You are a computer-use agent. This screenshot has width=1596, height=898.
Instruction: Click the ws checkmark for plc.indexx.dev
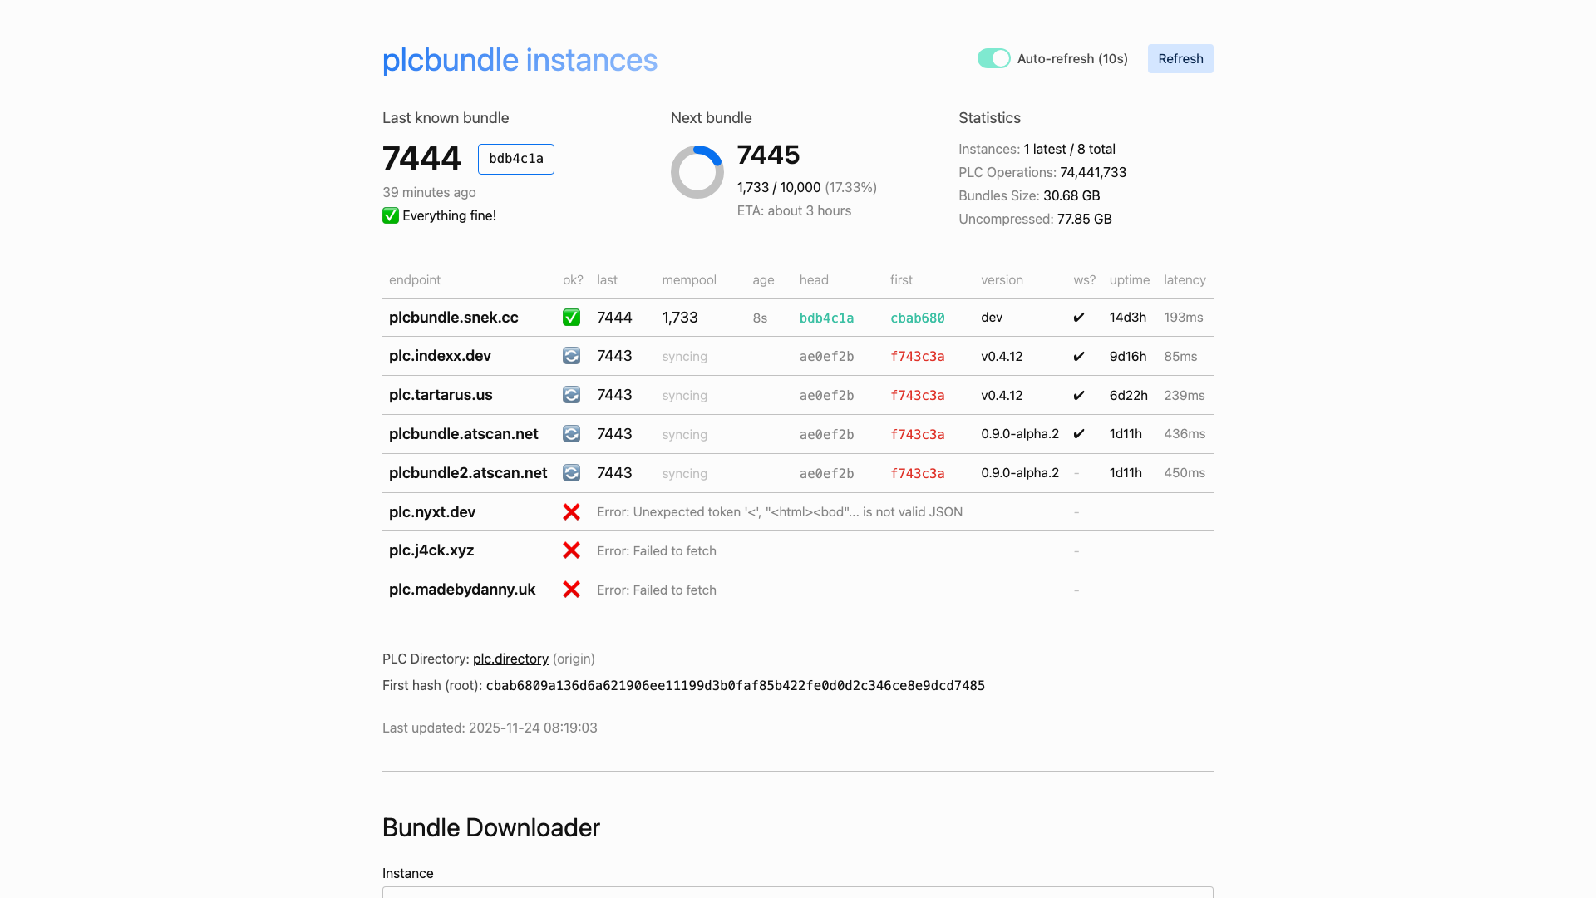tap(1079, 356)
